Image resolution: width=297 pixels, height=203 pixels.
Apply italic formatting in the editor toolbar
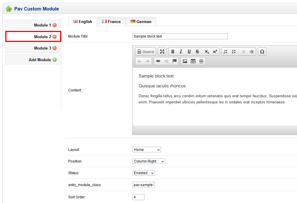coord(181,52)
